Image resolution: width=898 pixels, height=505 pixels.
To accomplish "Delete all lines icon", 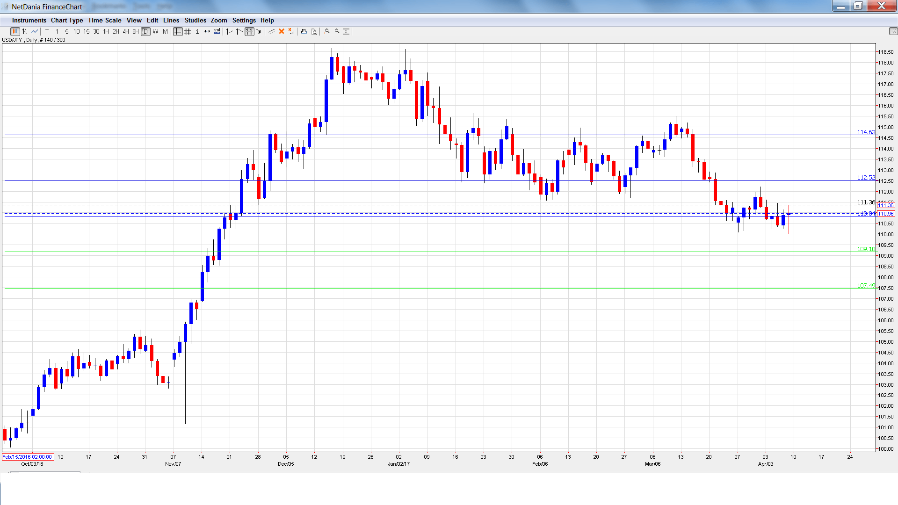I will pyautogui.click(x=291, y=31).
